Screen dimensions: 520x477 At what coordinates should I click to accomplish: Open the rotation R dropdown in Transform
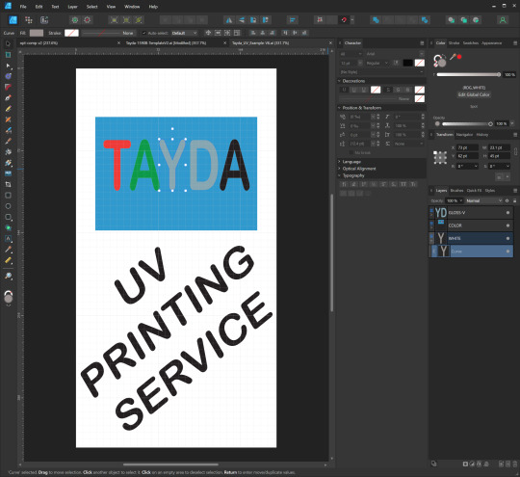click(477, 166)
